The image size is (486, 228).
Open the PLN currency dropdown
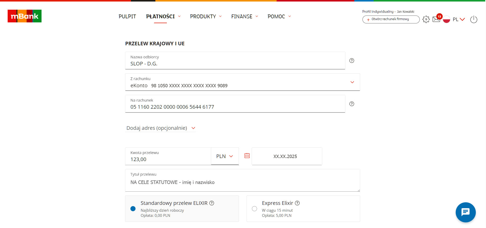coord(225,156)
